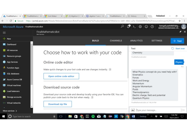Click the image upload icon in chat
This screenshot has height=133, width=187.
[x=133, y=110]
